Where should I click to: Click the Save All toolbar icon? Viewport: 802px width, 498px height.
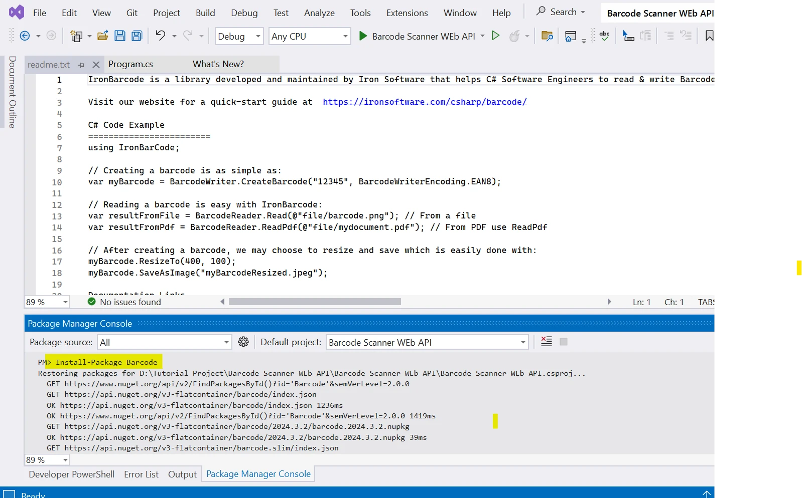click(137, 36)
